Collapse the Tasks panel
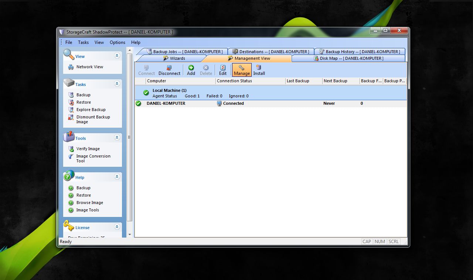473x280 pixels. [x=117, y=84]
